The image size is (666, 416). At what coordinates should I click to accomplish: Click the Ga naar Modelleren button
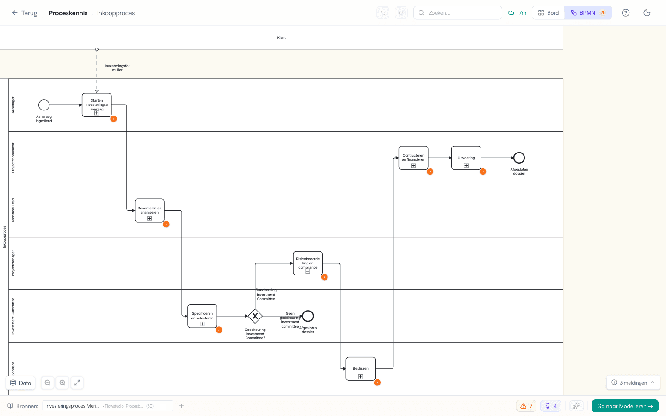pyautogui.click(x=625, y=405)
